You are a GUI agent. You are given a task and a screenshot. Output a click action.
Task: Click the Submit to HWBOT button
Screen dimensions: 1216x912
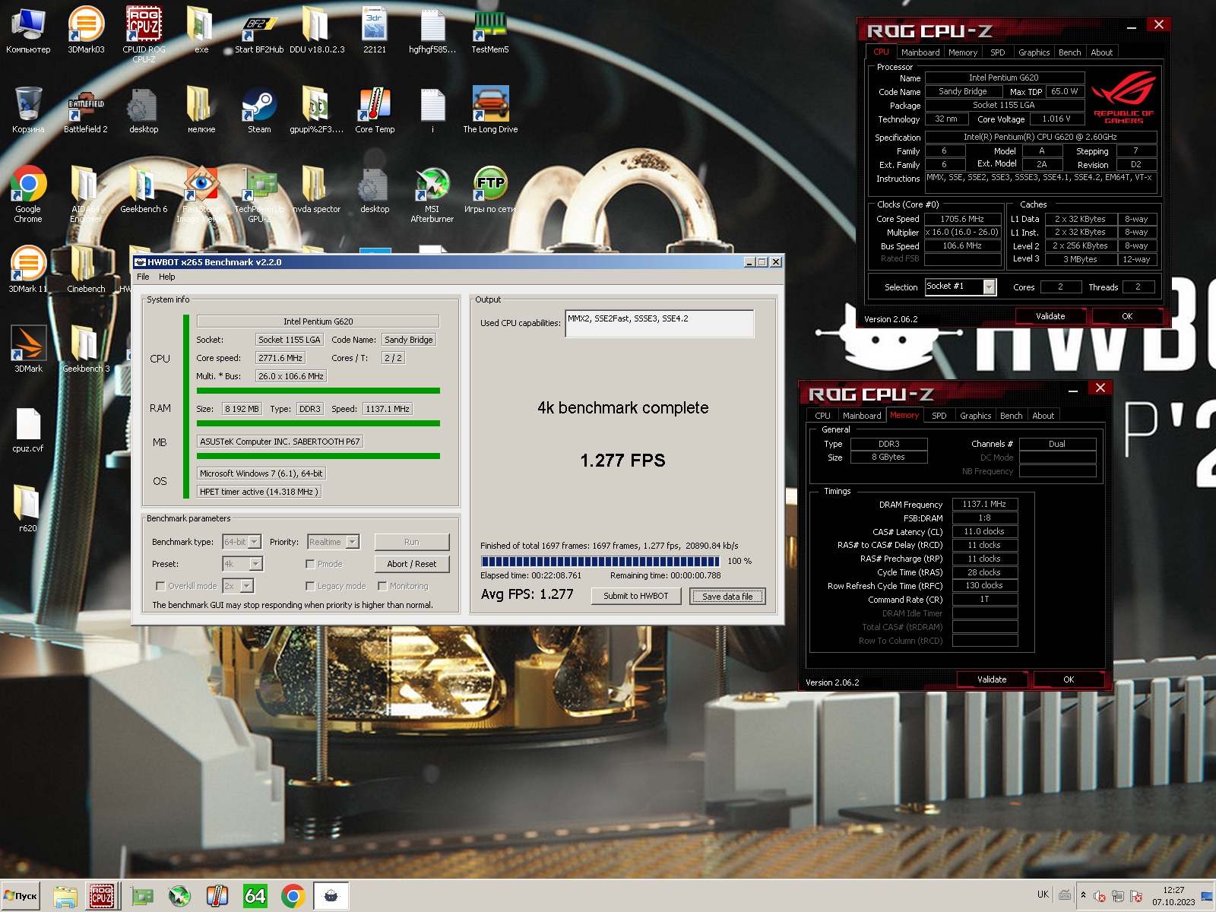pyautogui.click(x=635, y=596)
